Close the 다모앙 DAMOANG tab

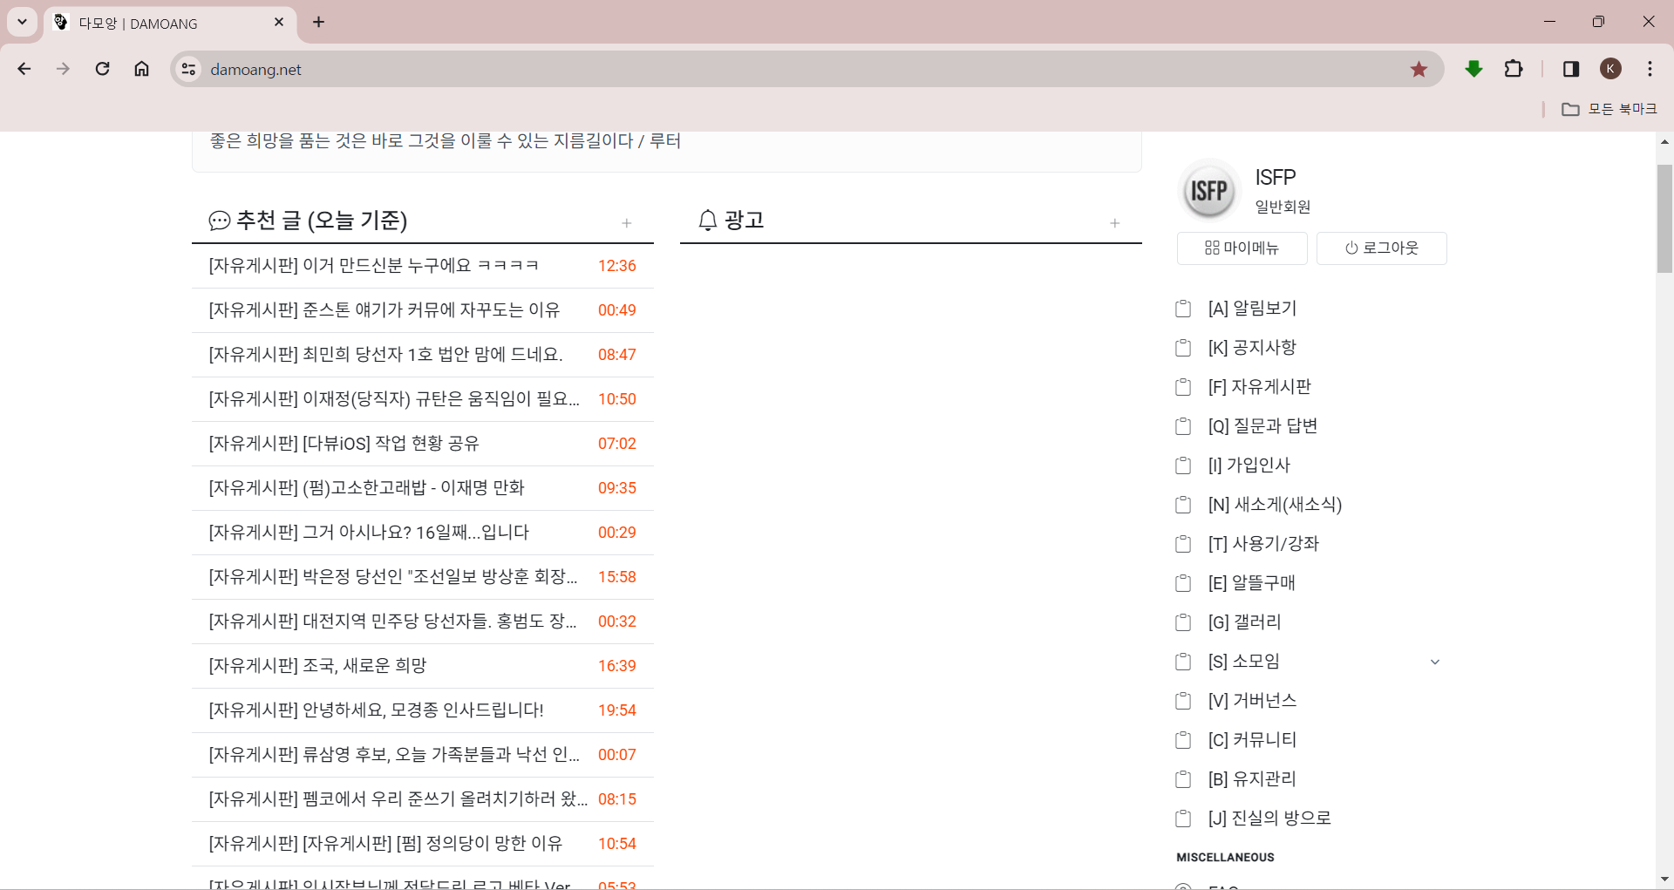279,22
